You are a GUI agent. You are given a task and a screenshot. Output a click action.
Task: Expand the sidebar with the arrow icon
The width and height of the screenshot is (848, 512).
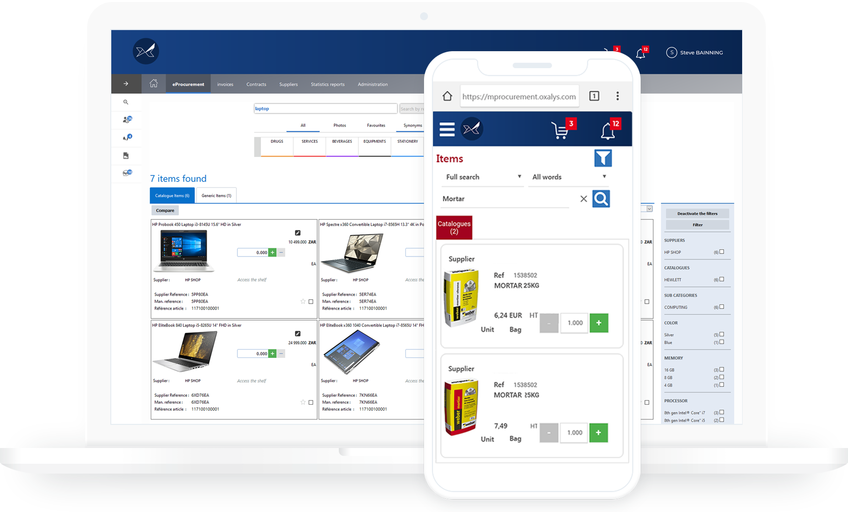pyautogui.click(x=126, y=84)
